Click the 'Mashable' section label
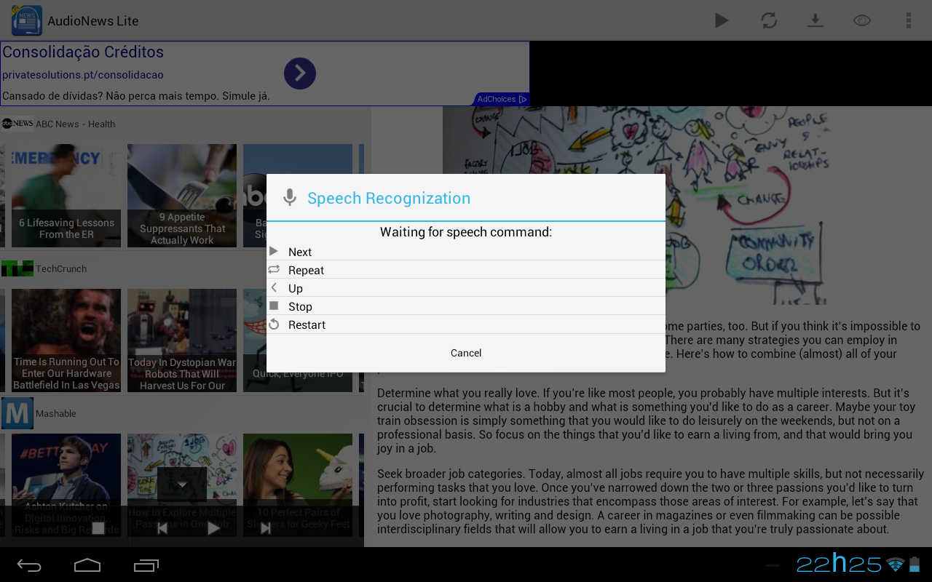The width and height of the screenshot is (932, 582). click(56, 413)
